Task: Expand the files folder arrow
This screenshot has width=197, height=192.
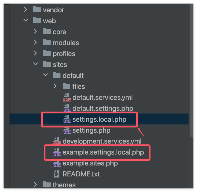Action: (x=55, y=86)
